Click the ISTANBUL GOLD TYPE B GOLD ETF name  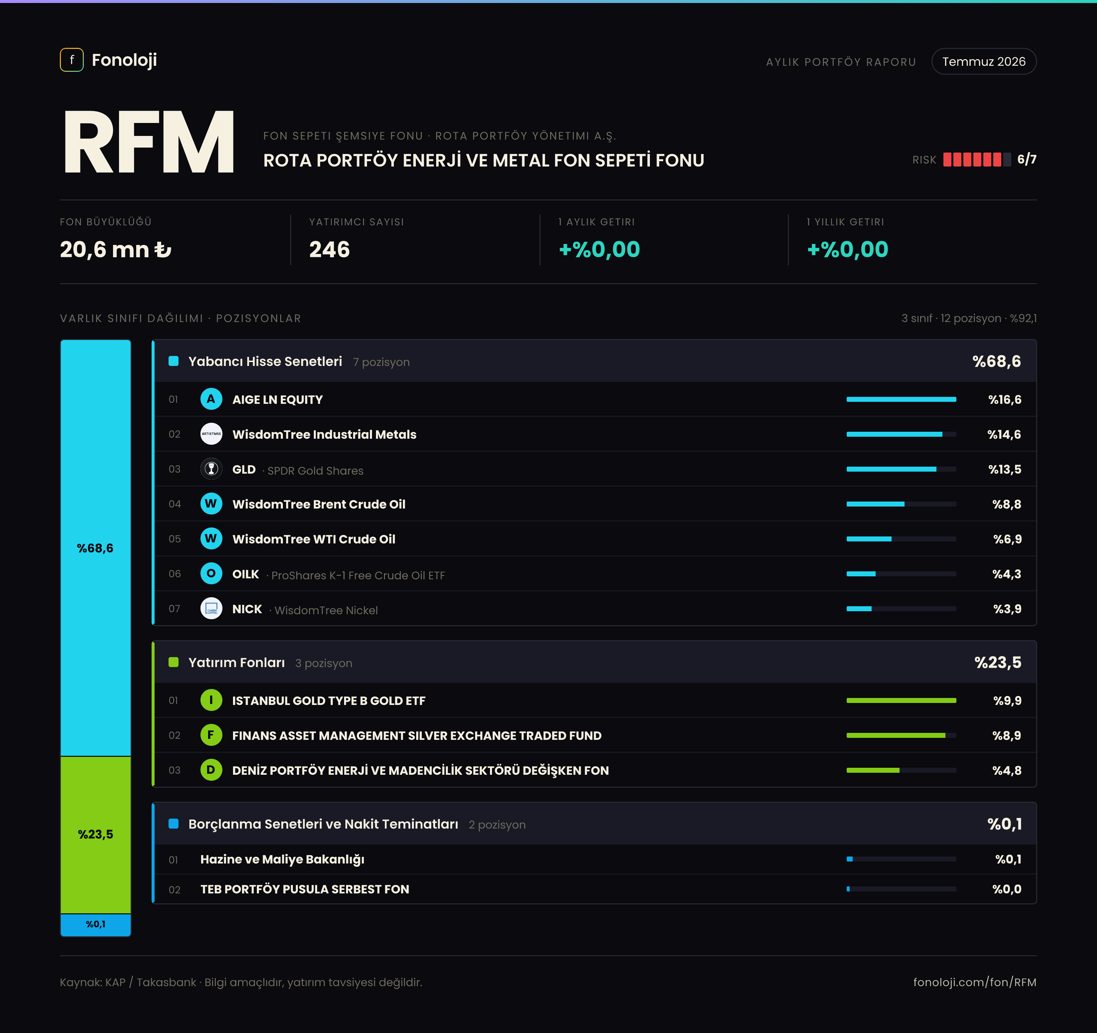point(329,701)
